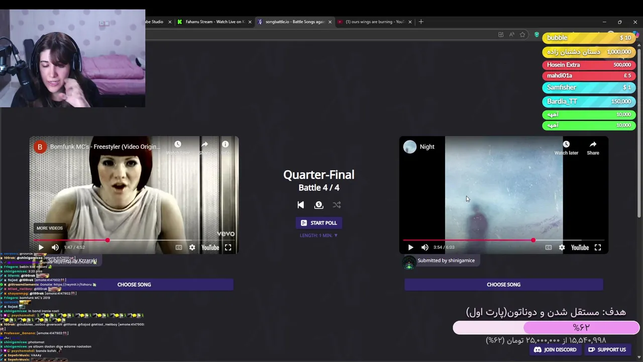
Task: Mute the Night video
Action: (425, 247)
